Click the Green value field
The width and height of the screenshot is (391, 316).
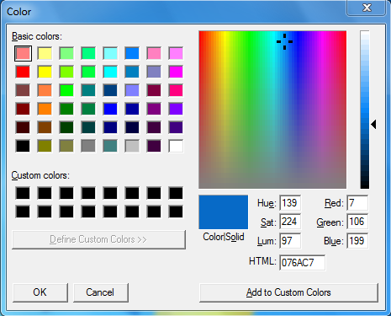(x=357, y=222)
